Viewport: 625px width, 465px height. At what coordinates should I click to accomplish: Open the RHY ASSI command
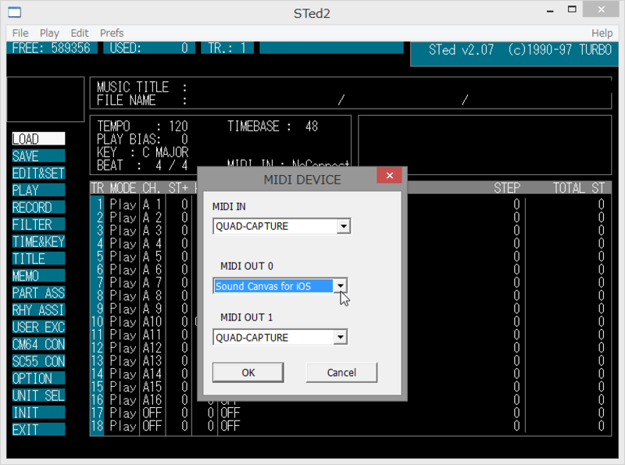[x=38, y=309]
